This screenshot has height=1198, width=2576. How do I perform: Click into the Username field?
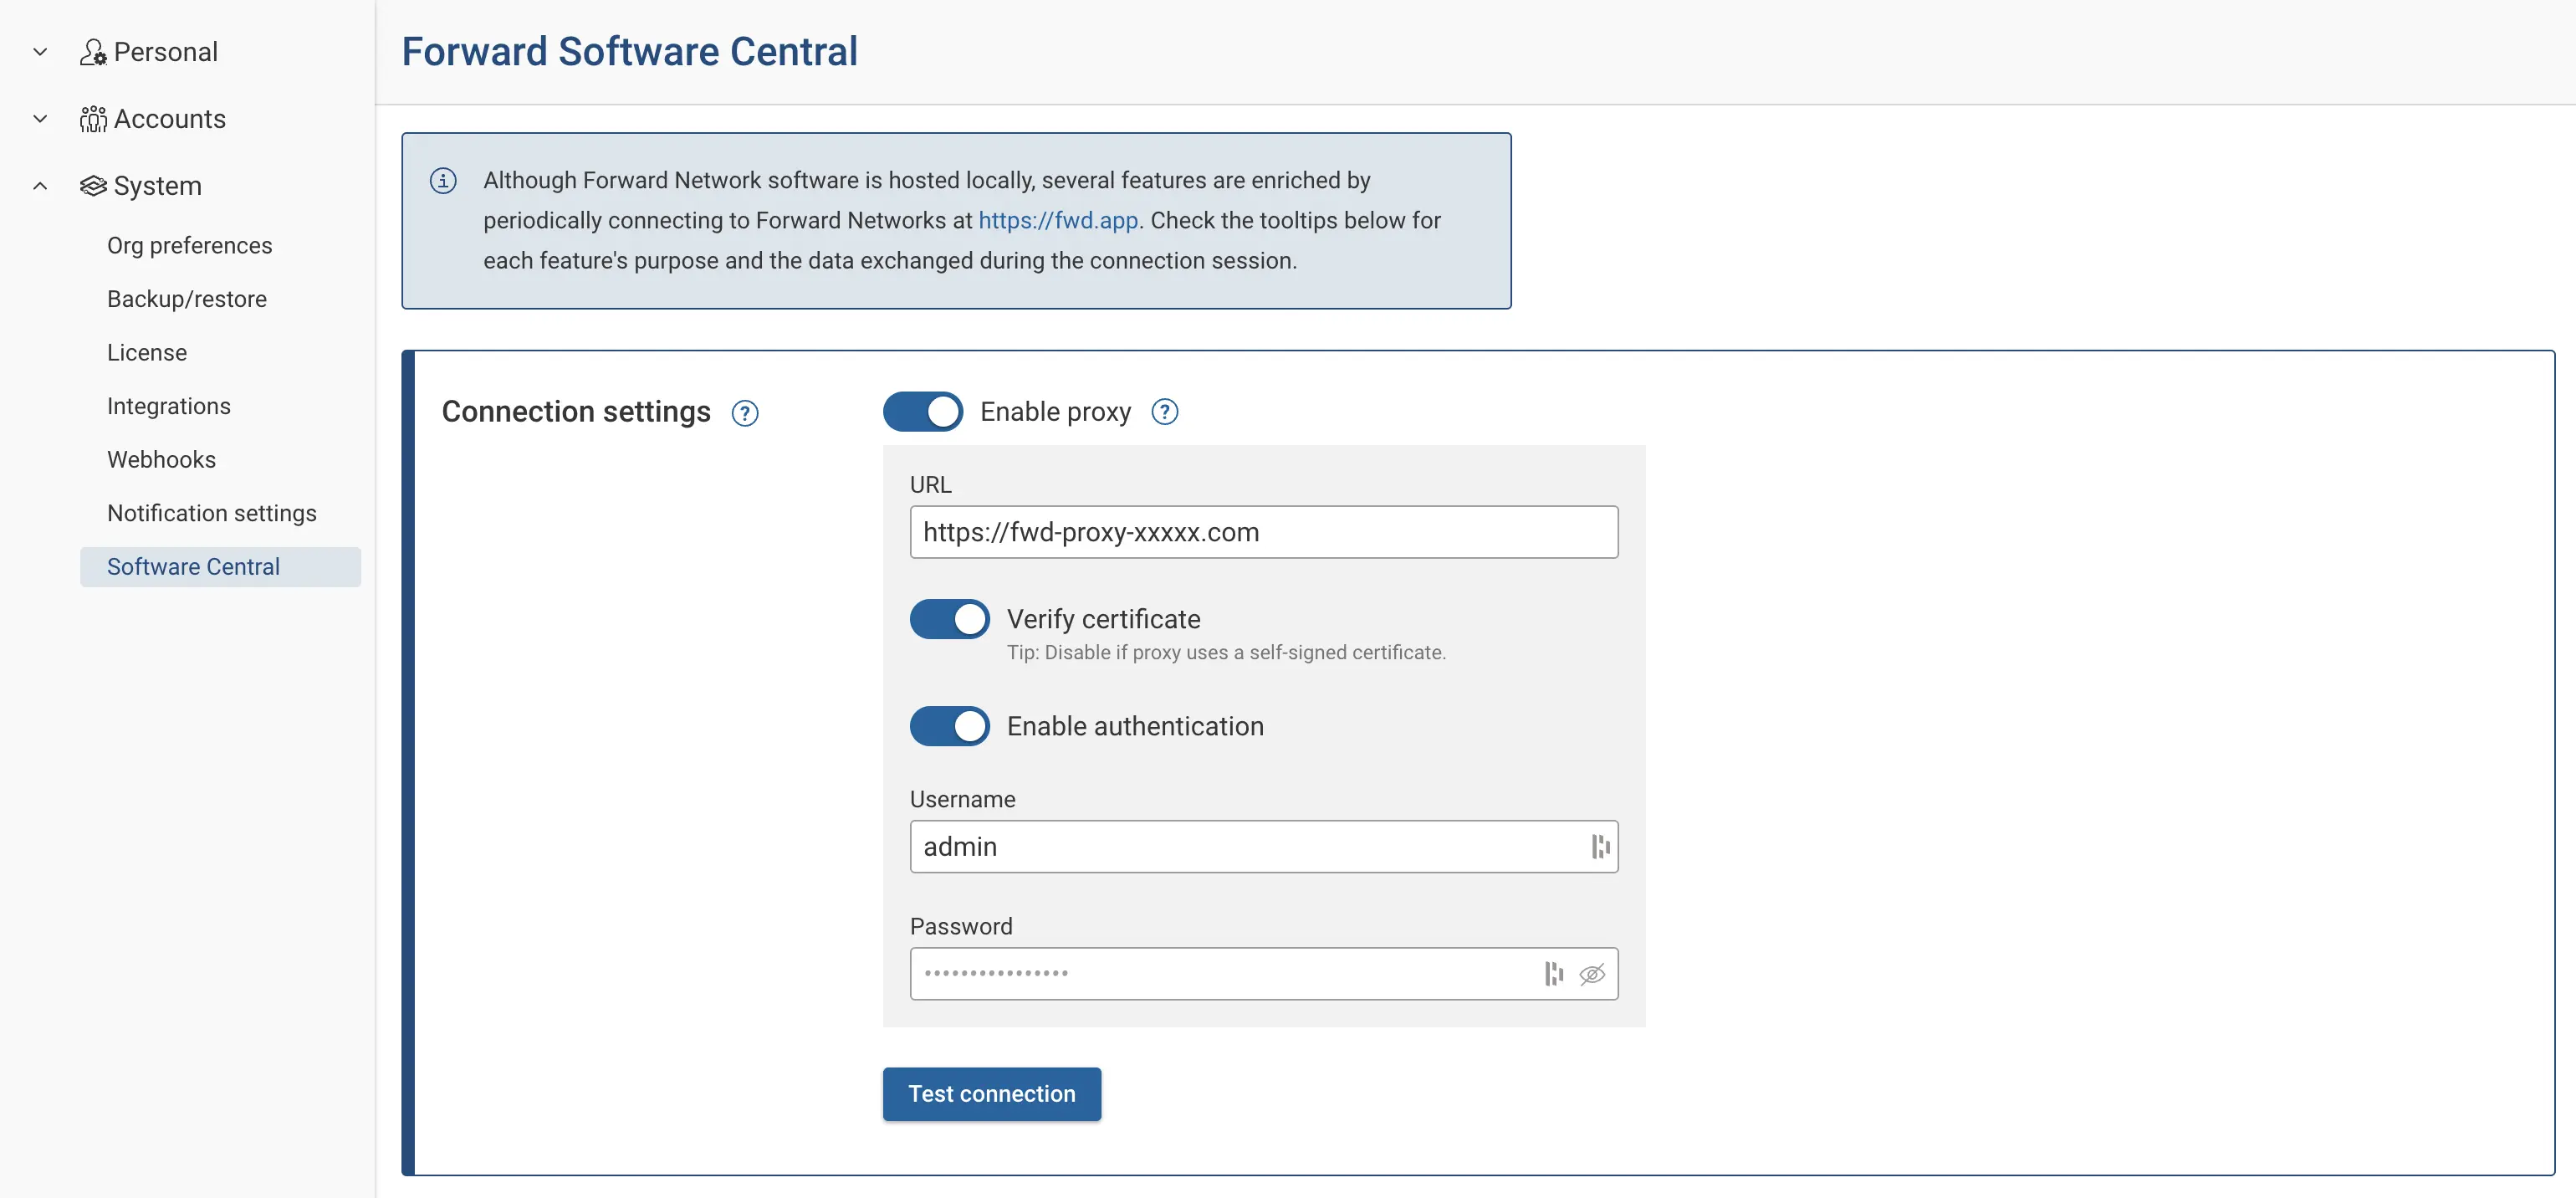click(1264, 847)
